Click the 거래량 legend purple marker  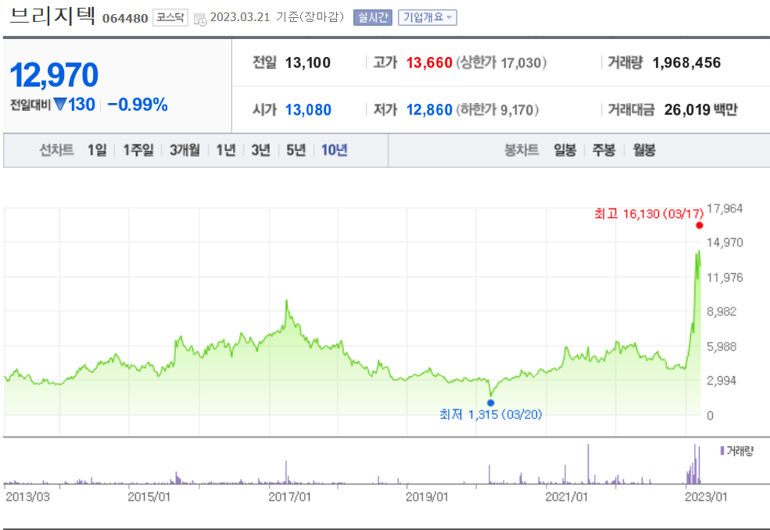pyautogui.click(x=722, y=450)
